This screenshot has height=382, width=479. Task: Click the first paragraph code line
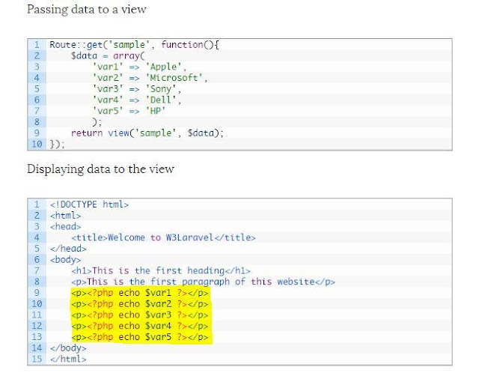coord(203,282)
